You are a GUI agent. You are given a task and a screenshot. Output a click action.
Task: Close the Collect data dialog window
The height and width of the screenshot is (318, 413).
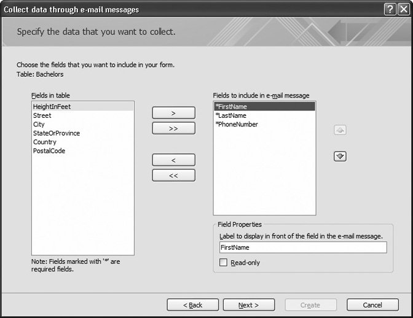(x=403, y=9)
